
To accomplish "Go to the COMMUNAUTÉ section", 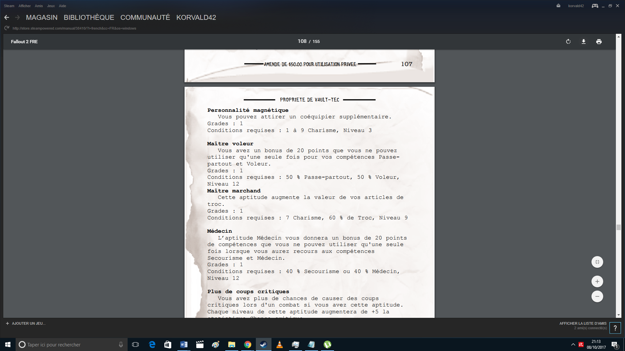I will click(x=145, y=18).
